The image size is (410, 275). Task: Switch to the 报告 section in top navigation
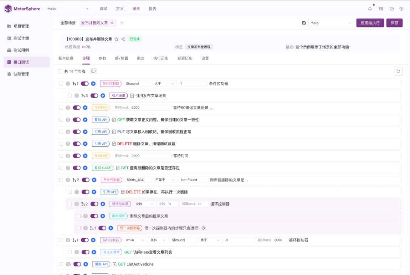click(153, 9)
